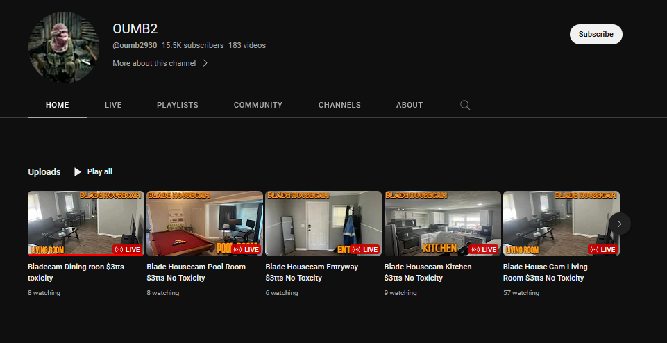Click 8 watching under Pool Room stream
The width and height of the screenshot is (667, 343).
pyautogui.click(x=163, y=293)
